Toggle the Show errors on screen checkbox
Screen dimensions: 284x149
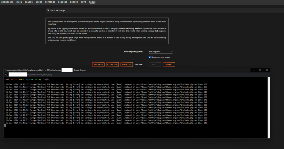[x=150, y=57]
